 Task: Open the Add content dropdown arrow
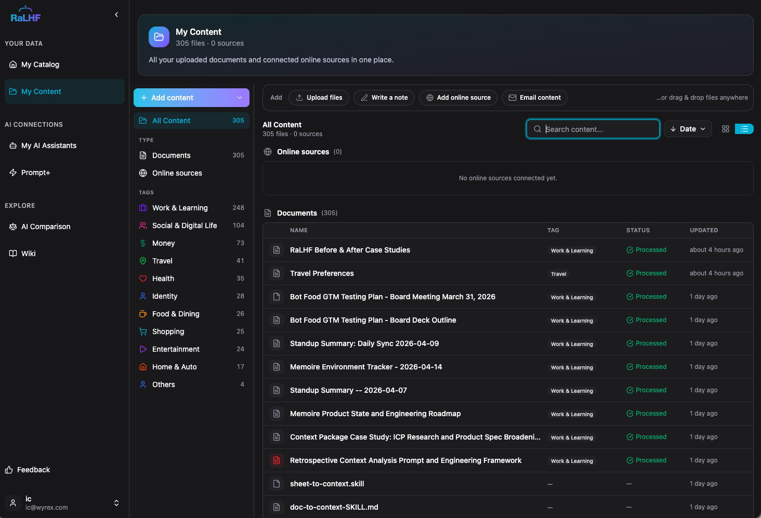coord(240,98)
